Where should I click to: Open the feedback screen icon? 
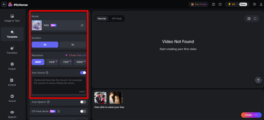point(255,4)
